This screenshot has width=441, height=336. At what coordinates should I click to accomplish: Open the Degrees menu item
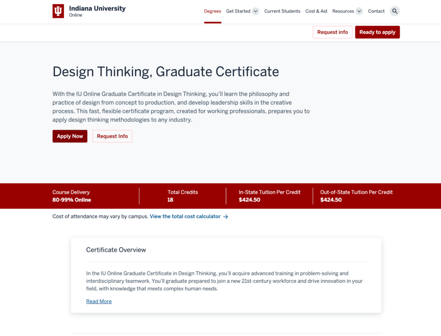(x=213, y=11)
